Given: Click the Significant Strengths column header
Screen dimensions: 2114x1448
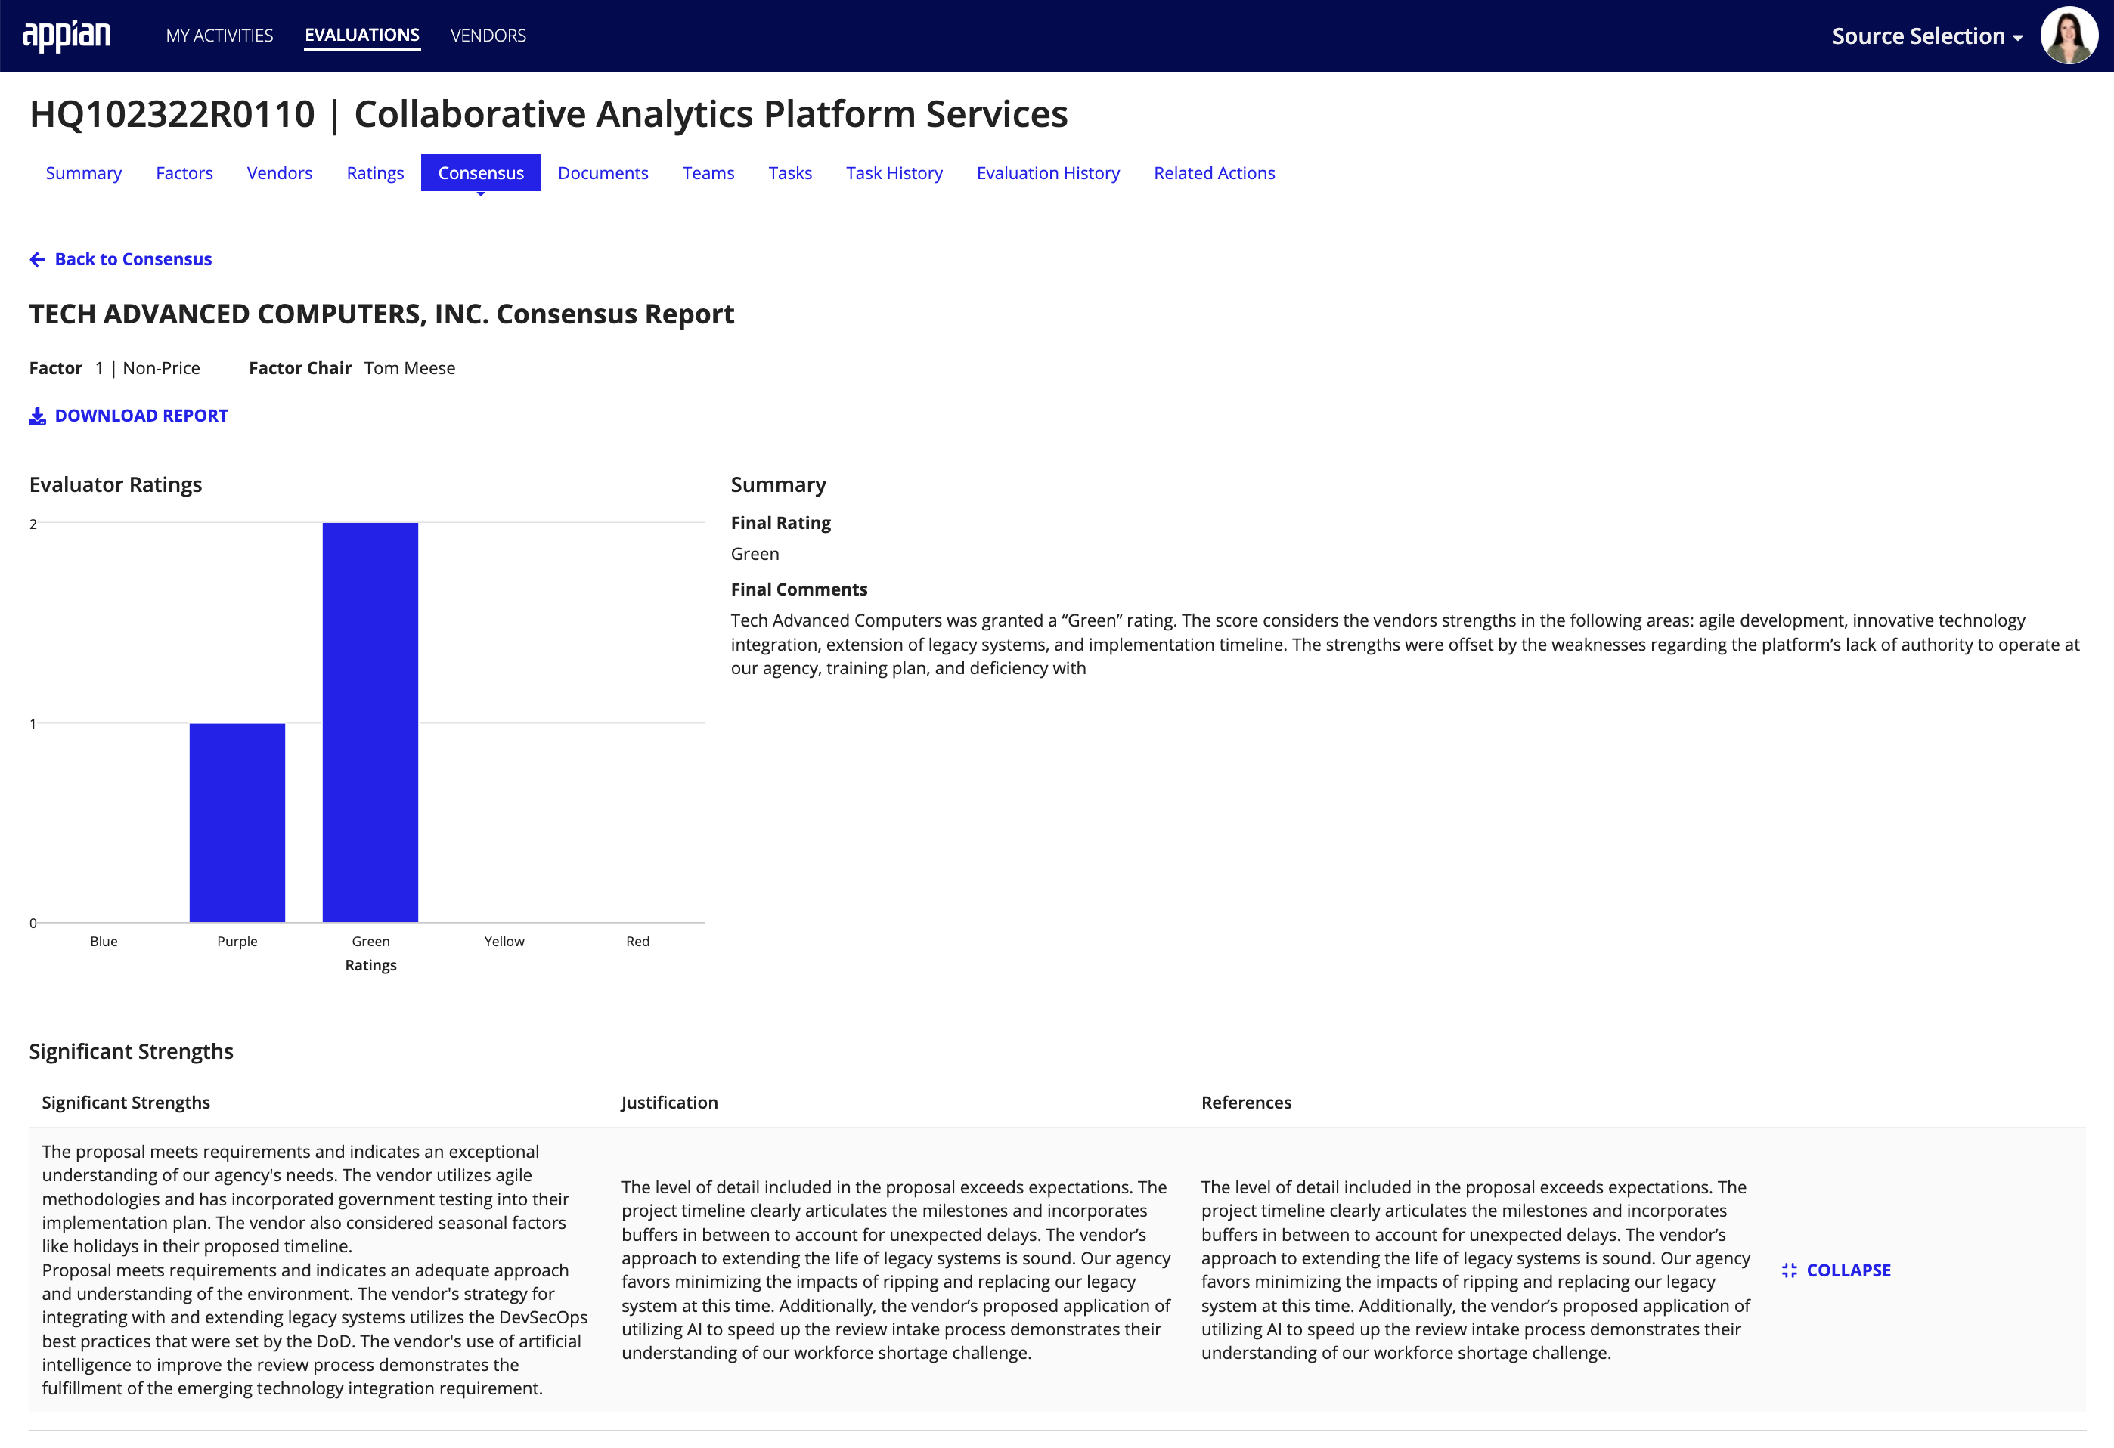Looking at the screenshot, I should click(x=126, y=1103).
